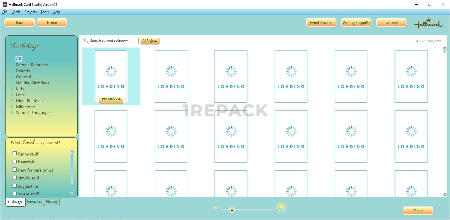The width and height of the screenshot is (450, 220).
Task: Switch to the History tab
Action: (x=52, y=202)
